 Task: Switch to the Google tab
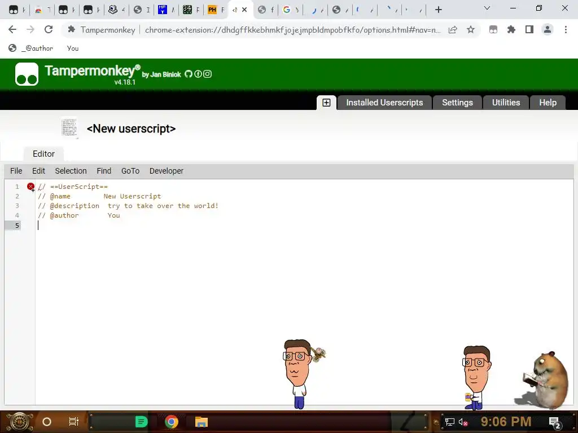tap(291, 10)
